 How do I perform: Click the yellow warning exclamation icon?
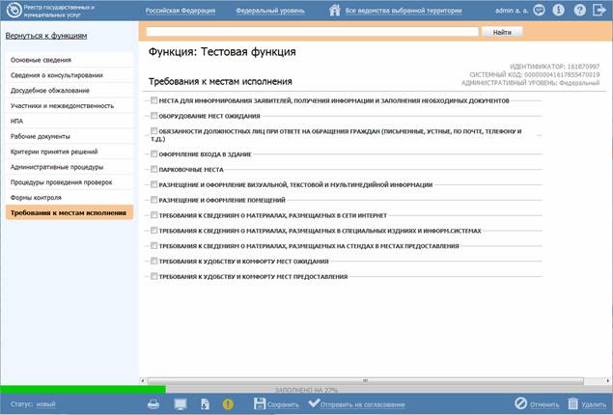click(228, 404)
